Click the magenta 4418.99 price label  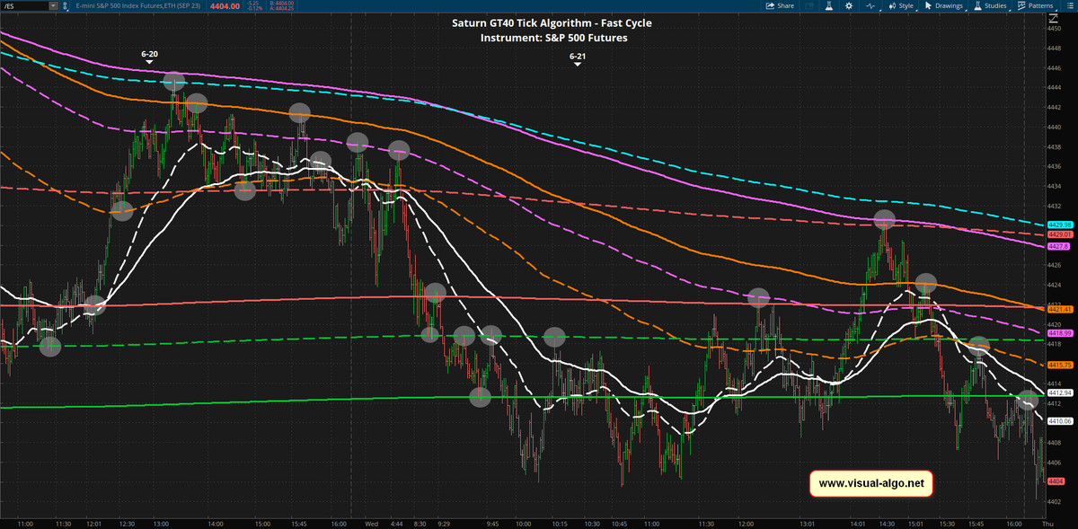tap(1061, 333)
